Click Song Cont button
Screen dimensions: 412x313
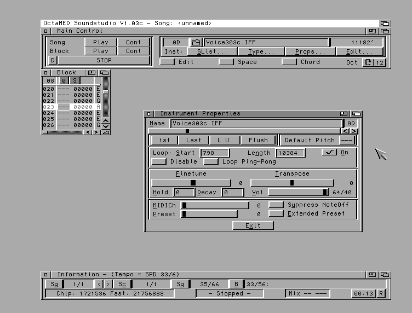134,42
